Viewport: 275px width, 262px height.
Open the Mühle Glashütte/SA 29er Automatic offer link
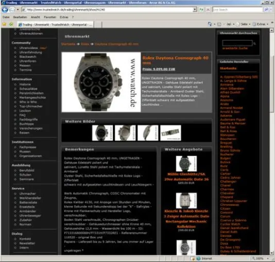click(x=186, y=177)
